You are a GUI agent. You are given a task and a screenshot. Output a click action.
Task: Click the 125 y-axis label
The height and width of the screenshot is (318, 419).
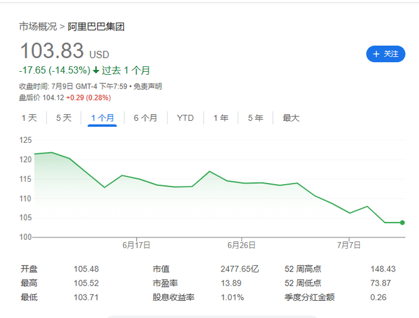[25, 140]
